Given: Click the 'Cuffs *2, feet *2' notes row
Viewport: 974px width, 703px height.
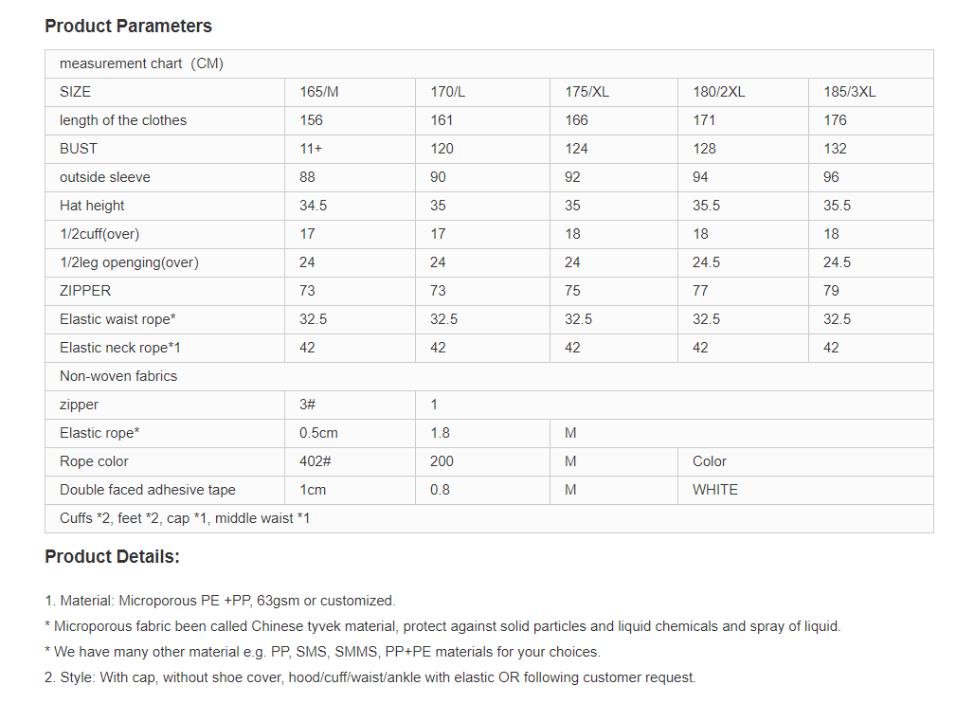Looking at the screenshot, I should click(x=185, y=518).
